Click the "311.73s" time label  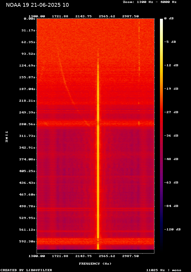27,136
